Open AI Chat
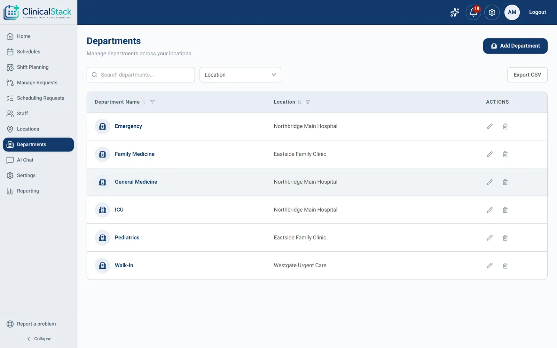This screenshot has width=557, height=348. [x=38, y=160]
